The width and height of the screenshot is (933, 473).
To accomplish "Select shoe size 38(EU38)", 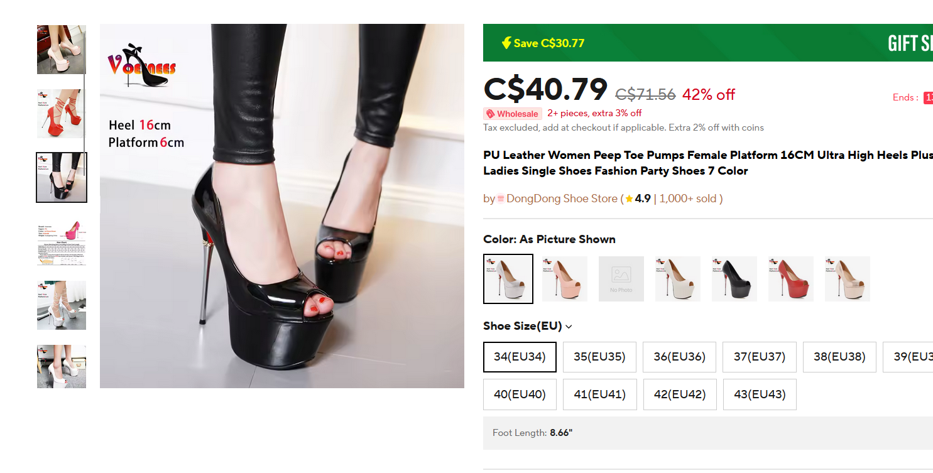I will (x=839, y=357).
